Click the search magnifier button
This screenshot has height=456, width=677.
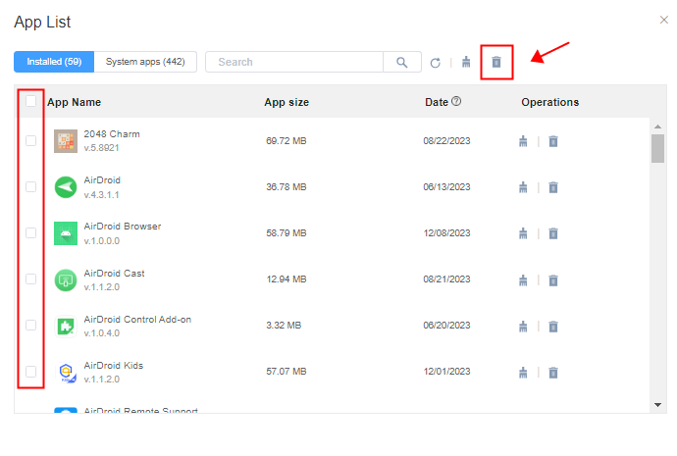tap(402, 62)
